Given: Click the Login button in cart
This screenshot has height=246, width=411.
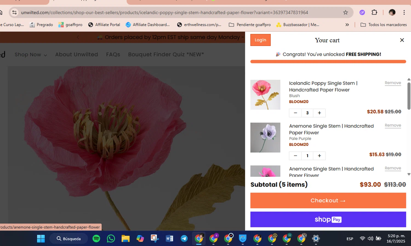Looking at the screenshot, I should coord(260,40).
